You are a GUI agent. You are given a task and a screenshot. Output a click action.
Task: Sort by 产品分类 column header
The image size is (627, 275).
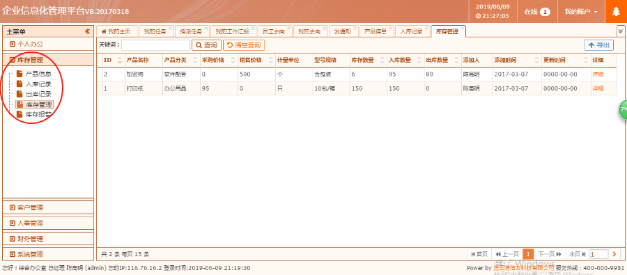pos(180,60)
